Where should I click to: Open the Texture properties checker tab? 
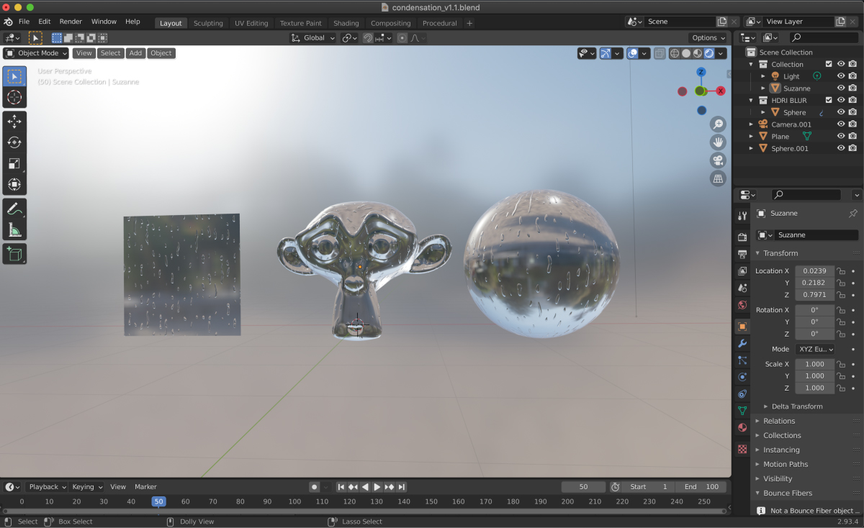pos(742,449)
